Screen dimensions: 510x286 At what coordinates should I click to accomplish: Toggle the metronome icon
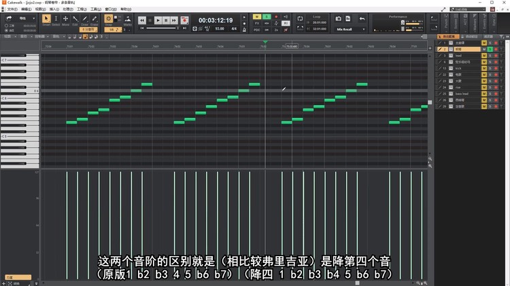coord(244,30)
